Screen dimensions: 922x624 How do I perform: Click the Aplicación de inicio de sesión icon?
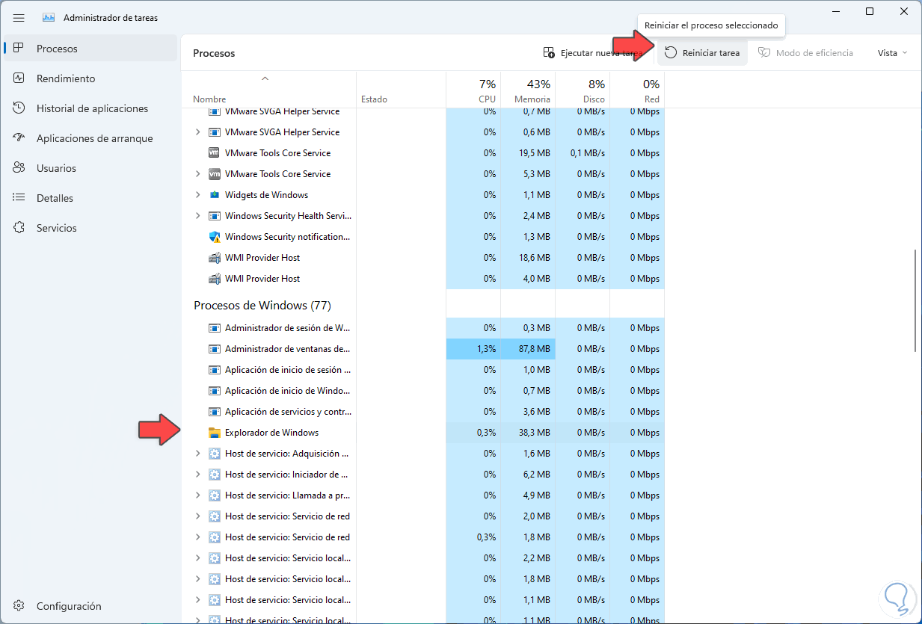click(x=214, y=370)
